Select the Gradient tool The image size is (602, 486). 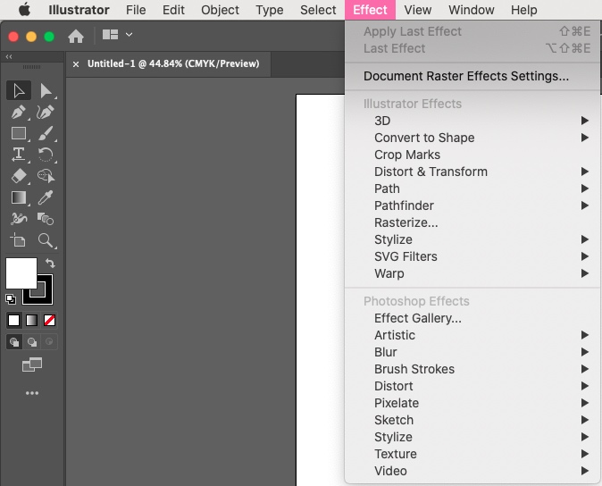tap(19, 197)
